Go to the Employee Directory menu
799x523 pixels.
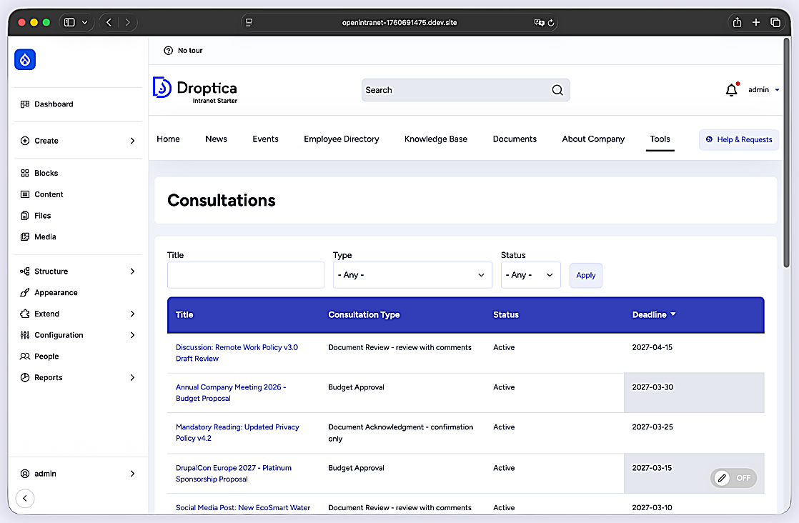click(342, 139)
